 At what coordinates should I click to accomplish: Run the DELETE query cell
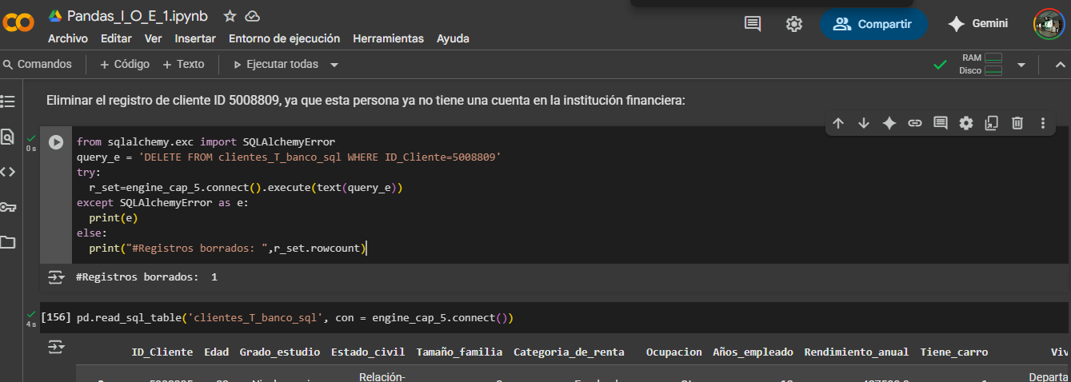pyautogui.click(x=56, y=142)
